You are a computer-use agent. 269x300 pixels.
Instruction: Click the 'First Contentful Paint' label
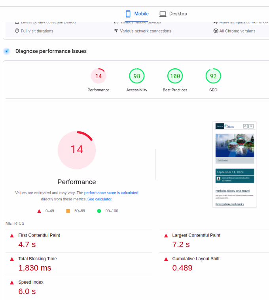pyautogui.click(x=39, y=235)
